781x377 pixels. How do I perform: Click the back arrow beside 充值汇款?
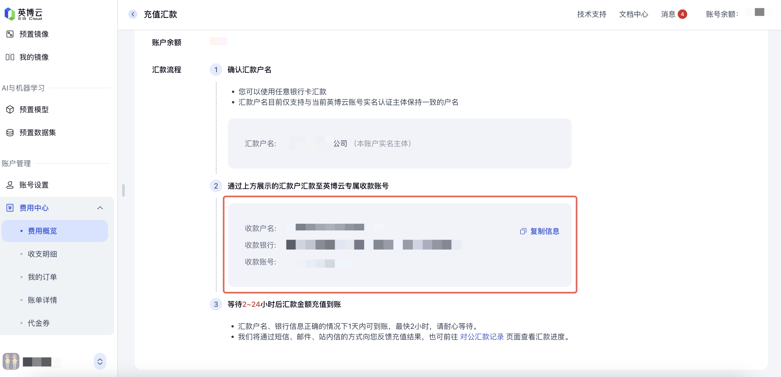pos(133,14)
